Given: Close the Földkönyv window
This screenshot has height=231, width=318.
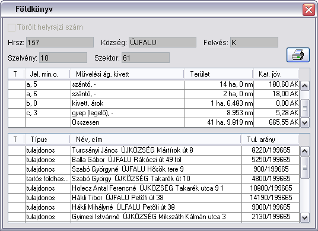Looking at the screenshot, I should (309, 10).
